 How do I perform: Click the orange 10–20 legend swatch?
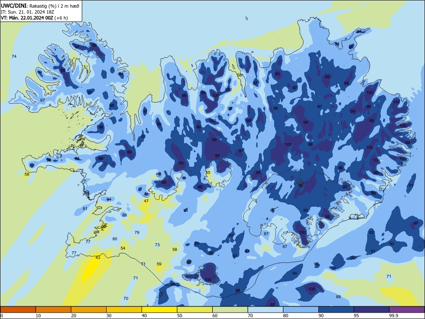(x=54, y=310)
